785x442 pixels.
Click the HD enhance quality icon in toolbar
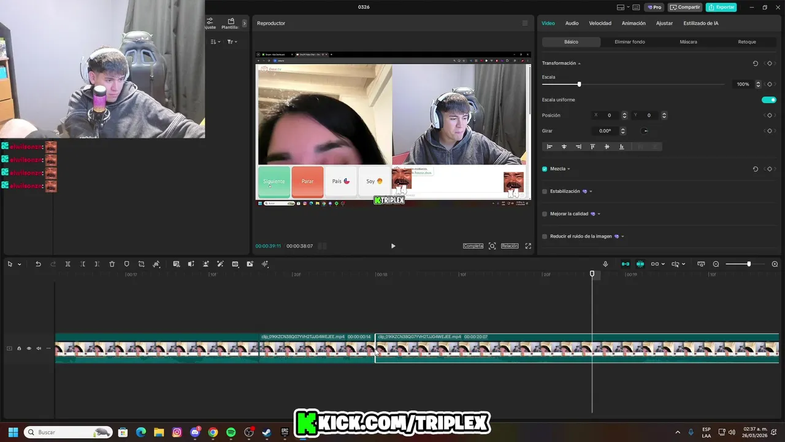(235, 264)
